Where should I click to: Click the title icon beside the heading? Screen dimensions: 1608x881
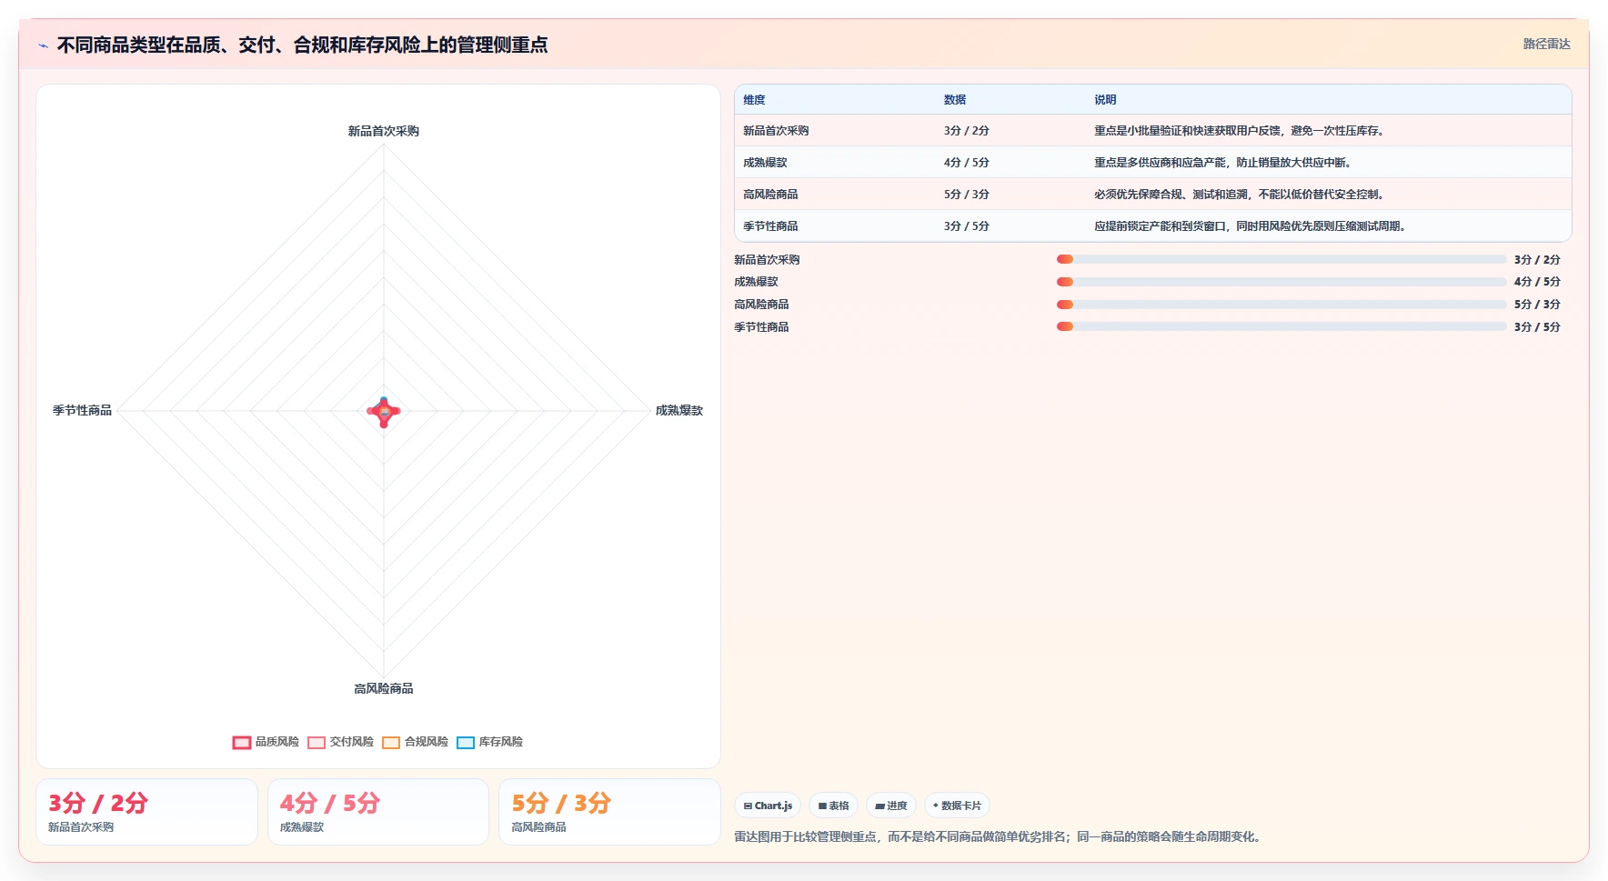(x=43, y=45)
